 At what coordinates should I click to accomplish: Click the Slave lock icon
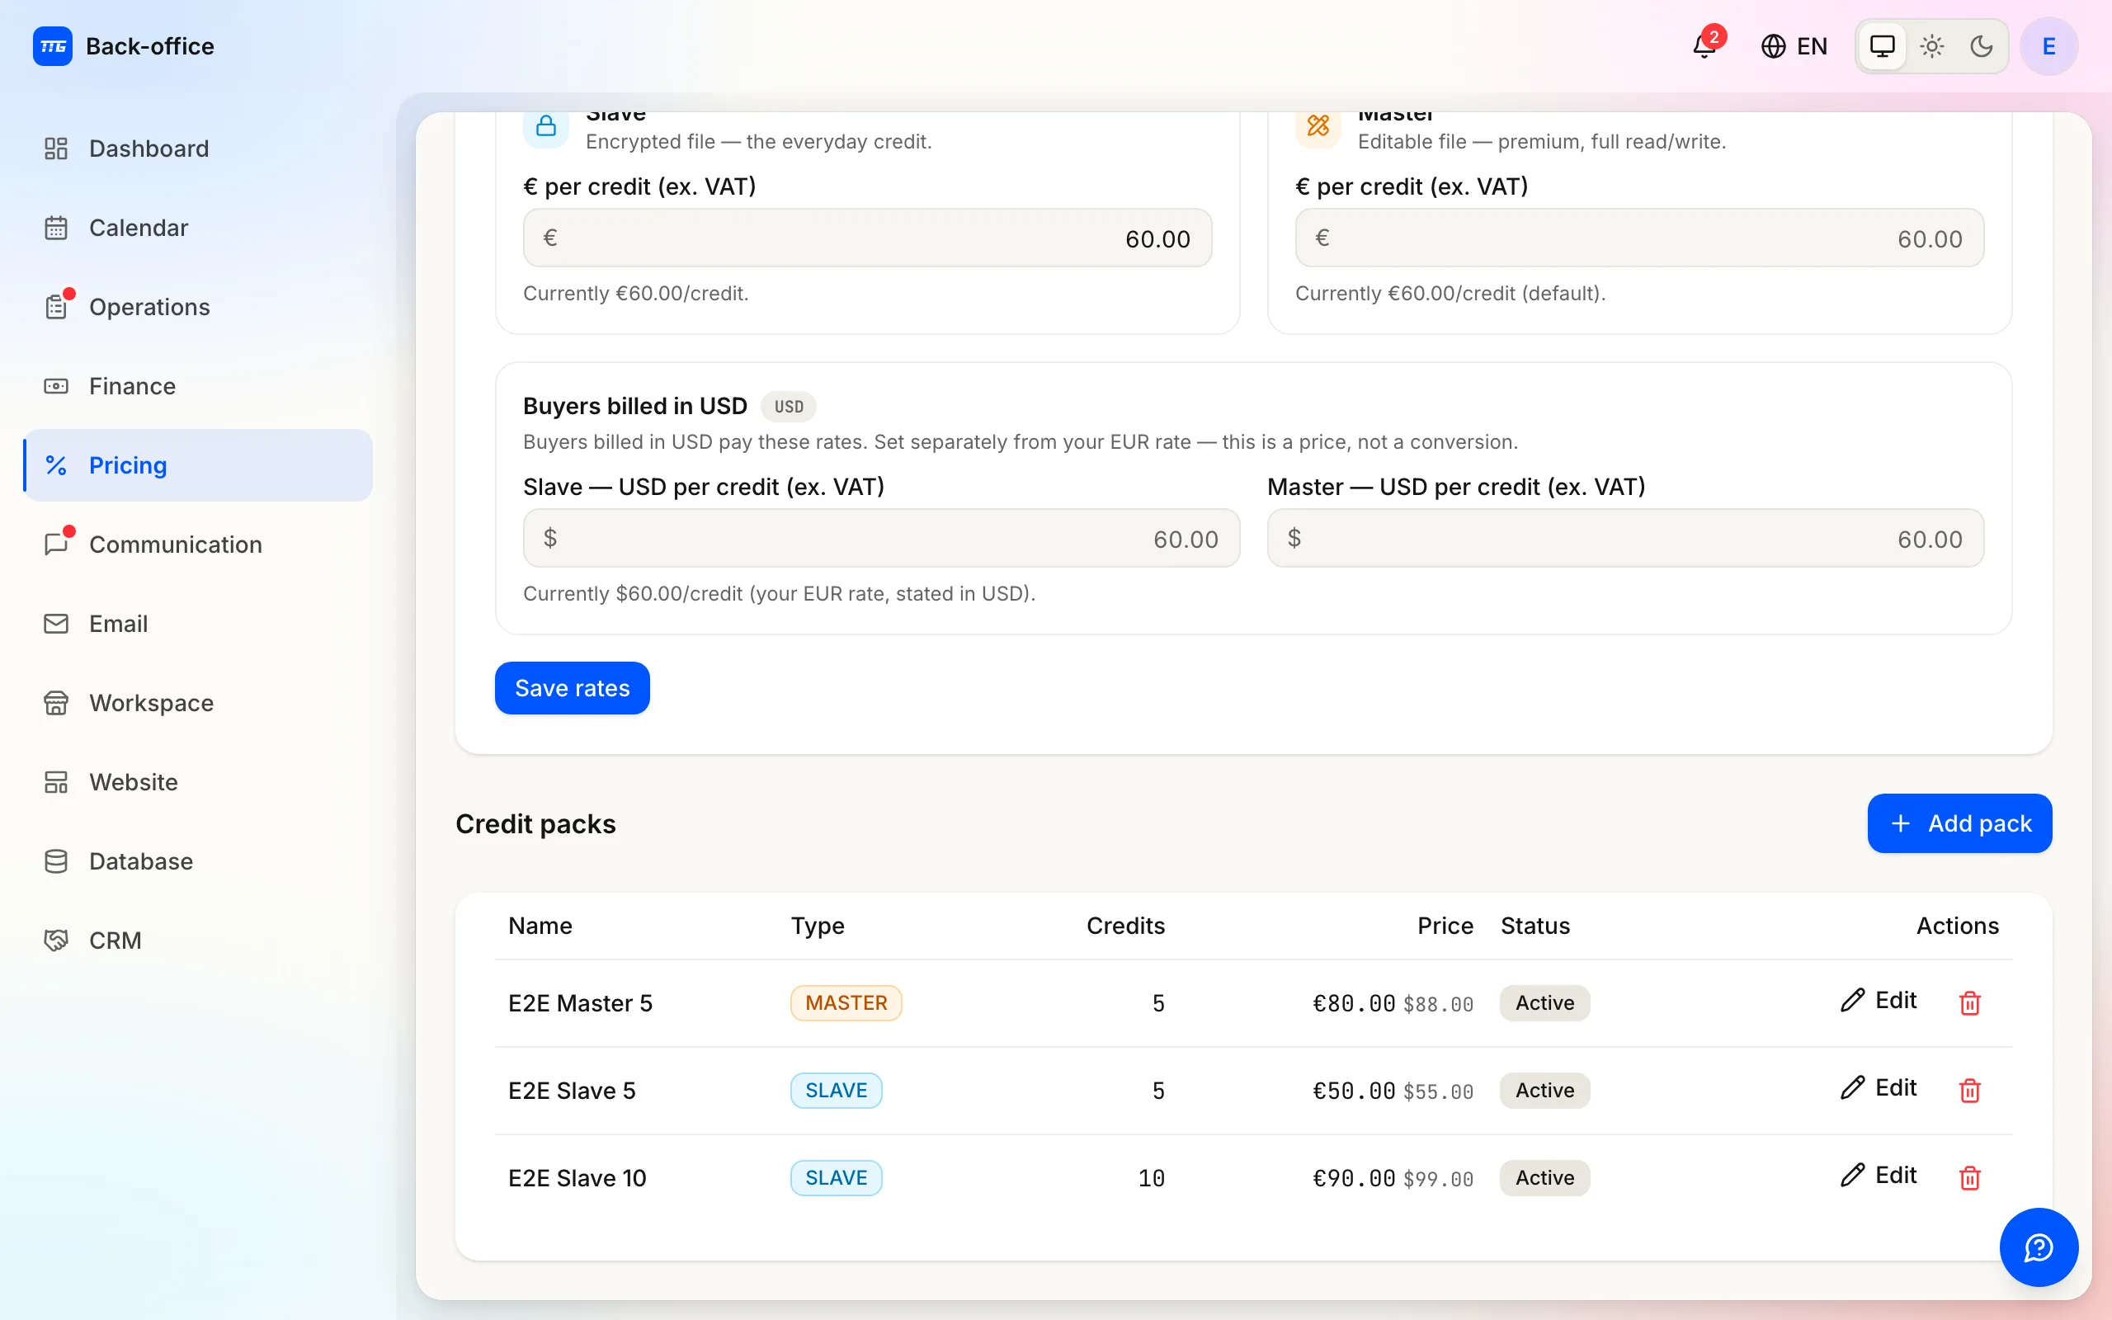(x=546, y=126)
